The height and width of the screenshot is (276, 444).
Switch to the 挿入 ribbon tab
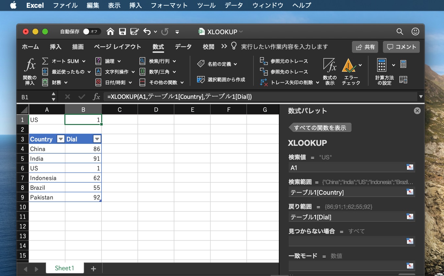tap(55, 47)
